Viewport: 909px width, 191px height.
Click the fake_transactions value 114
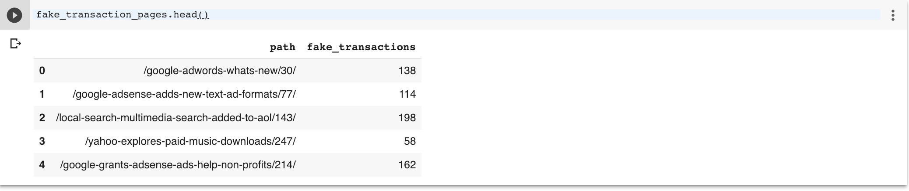coord(407,94)
